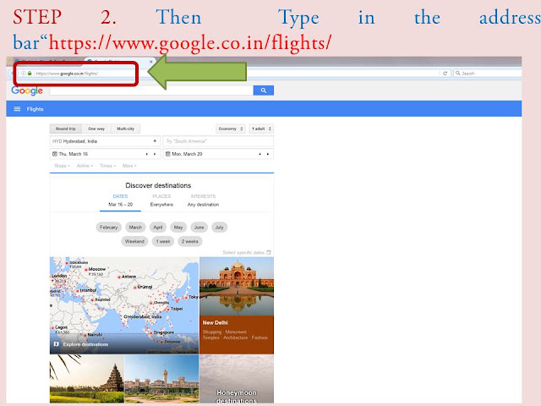Expand the Stops filter
Image resolution: width=541 pixels, height=406 pixels.
(x=62, y=166)
